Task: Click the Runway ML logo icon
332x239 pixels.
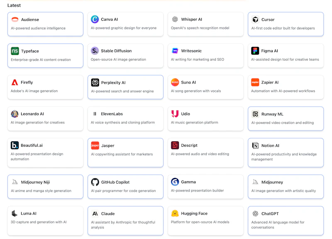Action: coord(255,114)
